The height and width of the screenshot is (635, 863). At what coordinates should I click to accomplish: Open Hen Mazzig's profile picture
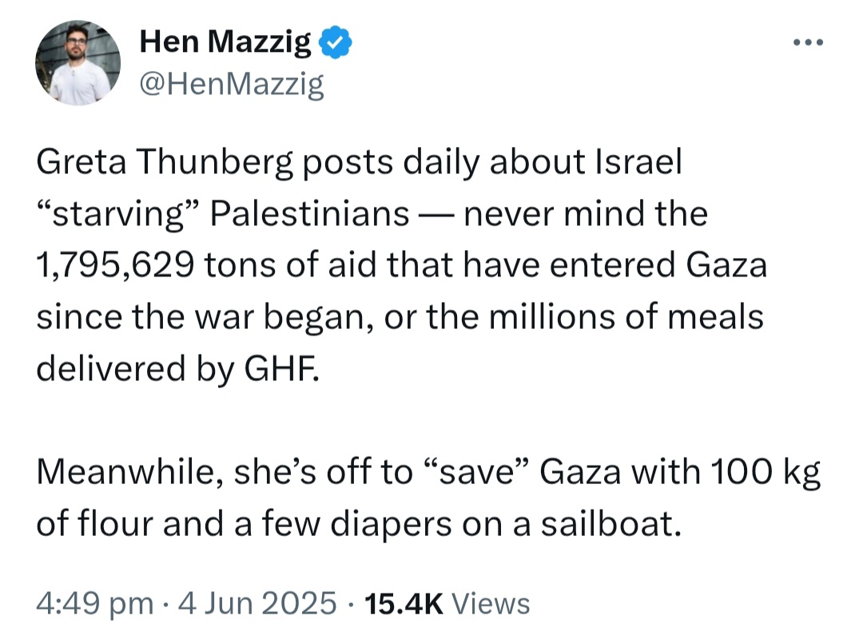pos(78,63)
